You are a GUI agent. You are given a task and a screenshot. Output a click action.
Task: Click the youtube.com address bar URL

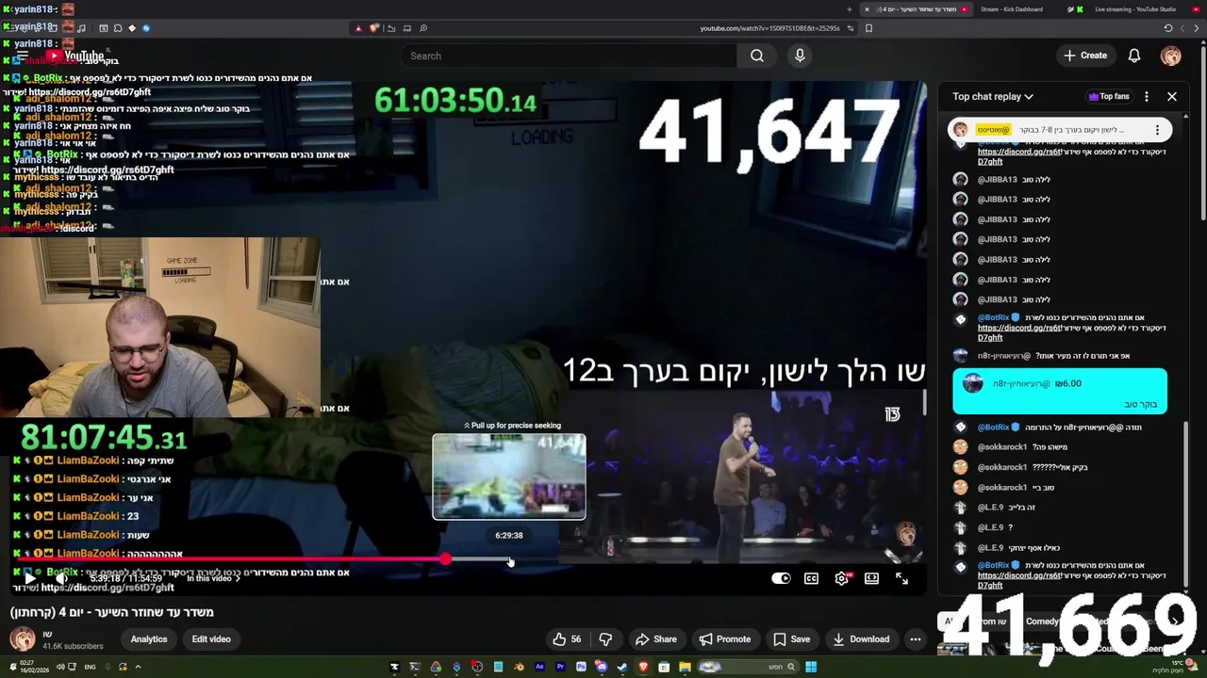(x=769, y=28)
